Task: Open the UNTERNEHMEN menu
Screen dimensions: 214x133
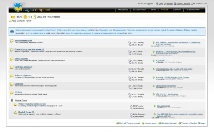Action: (193, 10)
